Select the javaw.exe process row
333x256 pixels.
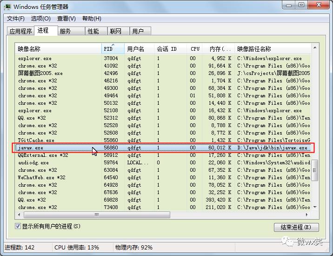(x=163, y=148)
